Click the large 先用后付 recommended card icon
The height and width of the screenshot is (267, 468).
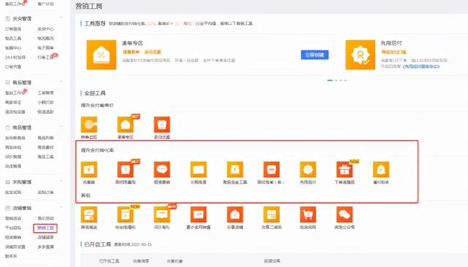pos(361,55)
